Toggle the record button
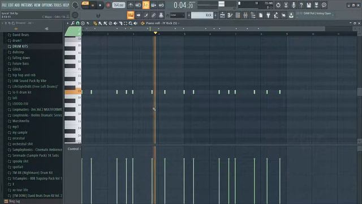The height and width of the screenshot is (204, 362). (108, 5)
